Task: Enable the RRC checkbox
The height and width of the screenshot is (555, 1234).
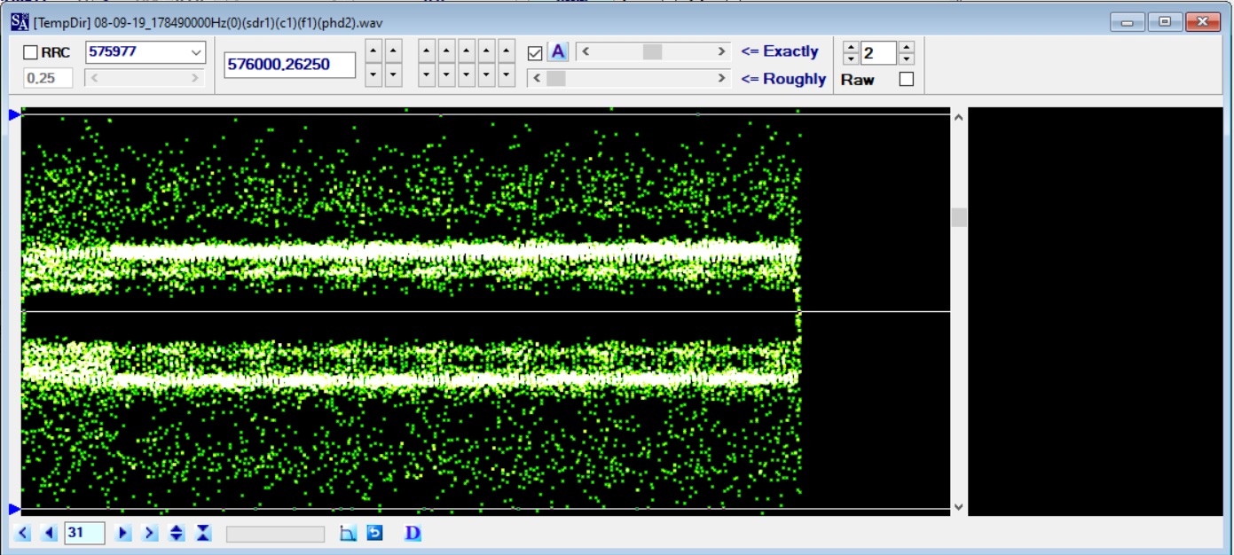Action: click(x=30, y=52)
